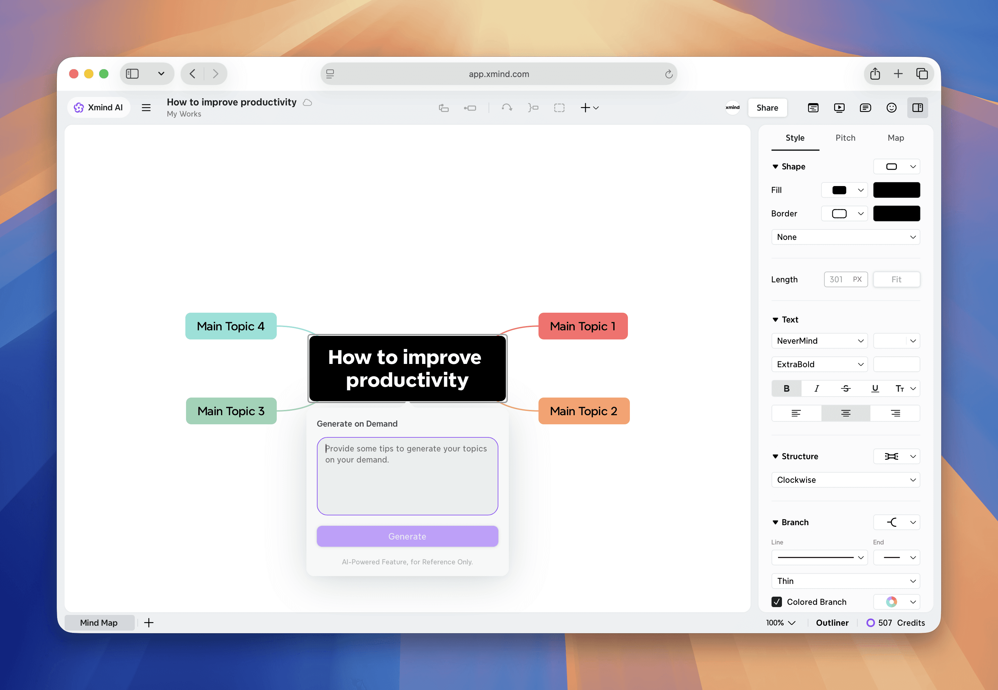
Task: Open the comments icon
Action: click(x=865, y=108)
